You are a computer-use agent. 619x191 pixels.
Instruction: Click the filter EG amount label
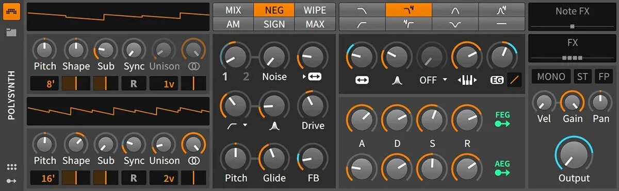(497, 80)
